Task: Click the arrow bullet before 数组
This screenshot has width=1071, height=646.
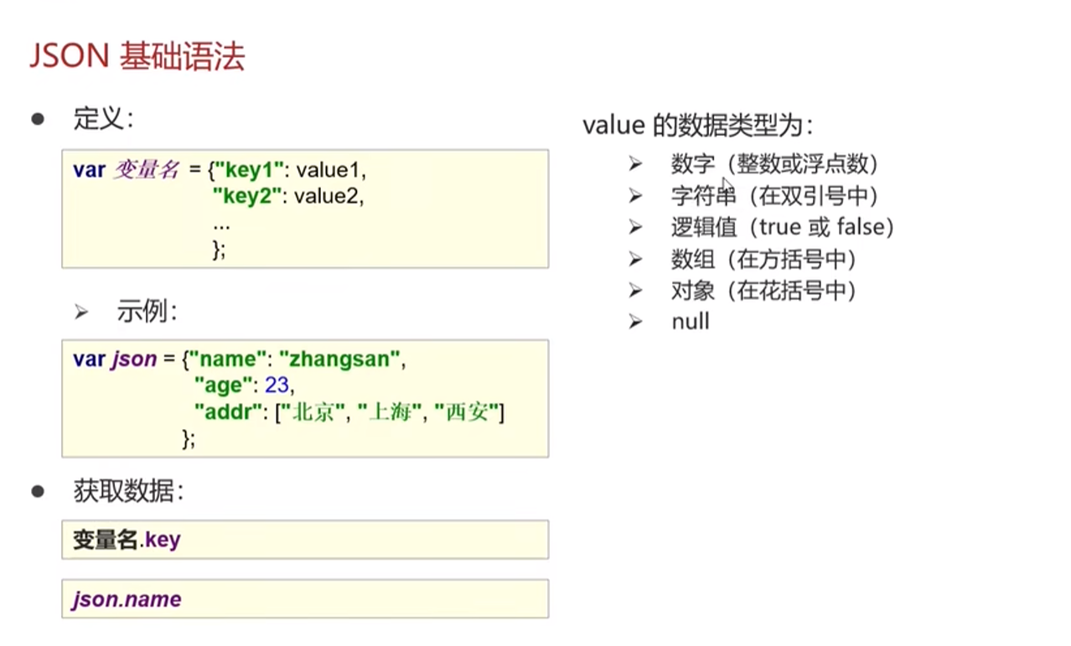Action: click(635, 259)
